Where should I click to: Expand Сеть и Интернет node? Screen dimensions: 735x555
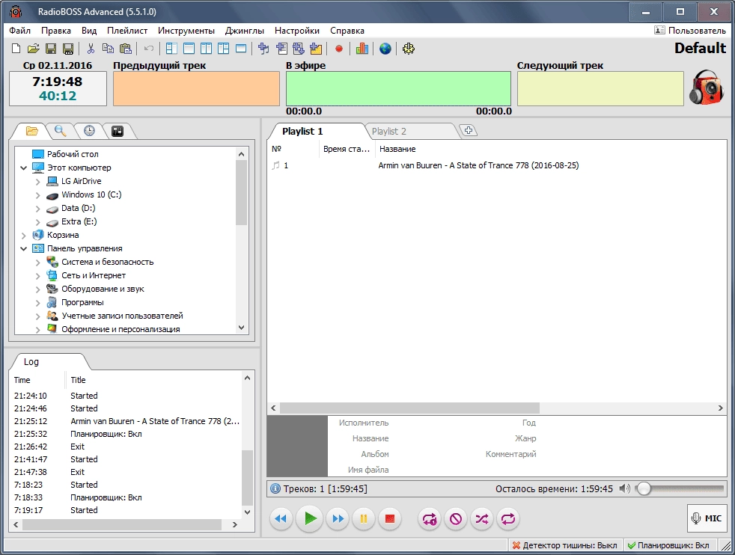click(x=38, y=276)
